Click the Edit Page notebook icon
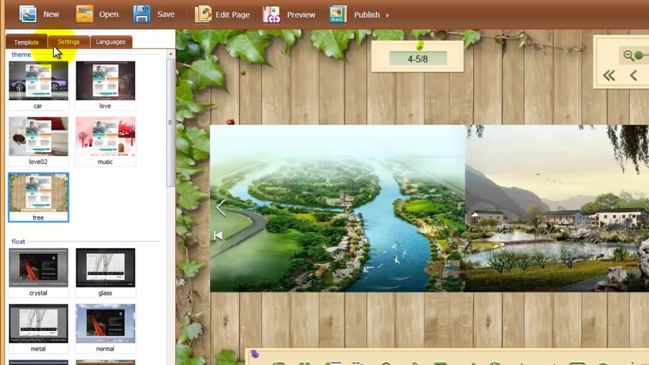The image size is (649, 365). click(x=203, y=14)
